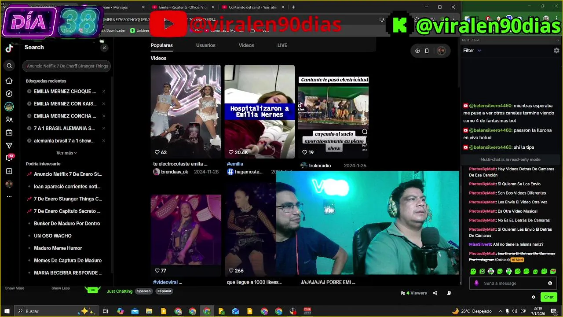
Task: Click the share icon next to Viewers
Action: pyautogui.click(x=435, y=293)
